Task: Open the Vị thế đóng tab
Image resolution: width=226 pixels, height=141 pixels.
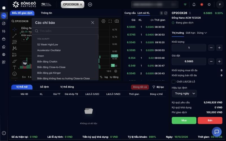Action: tap(67, 87)
